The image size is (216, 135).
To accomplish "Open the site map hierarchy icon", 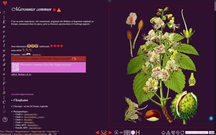I will 168,133.
